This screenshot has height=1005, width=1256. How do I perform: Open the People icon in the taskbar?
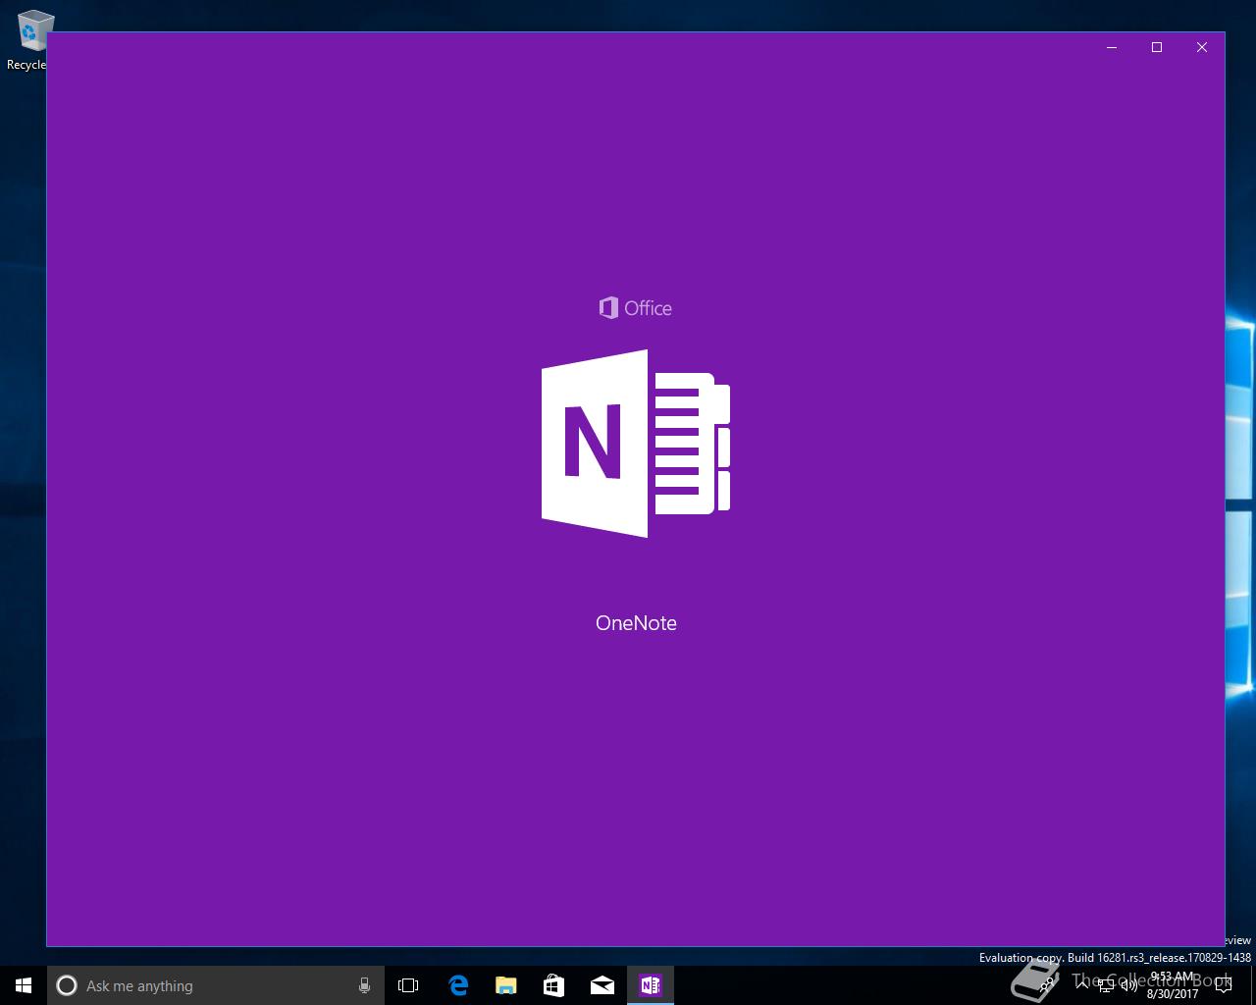[x=1048, y=984]
